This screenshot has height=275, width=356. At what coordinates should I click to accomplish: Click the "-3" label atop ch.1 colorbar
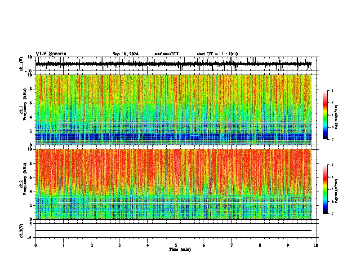point(331,91)
